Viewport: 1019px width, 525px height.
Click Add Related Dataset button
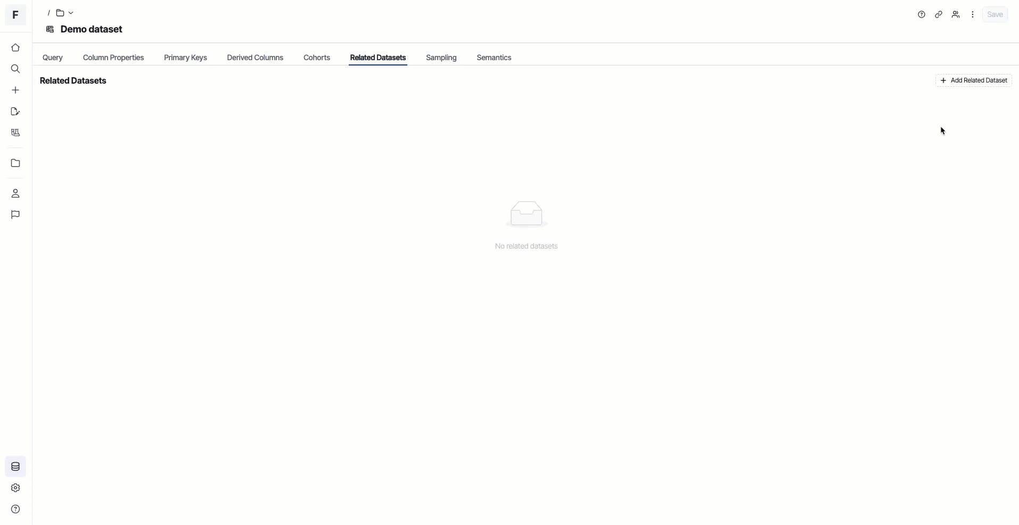point(974,80)
